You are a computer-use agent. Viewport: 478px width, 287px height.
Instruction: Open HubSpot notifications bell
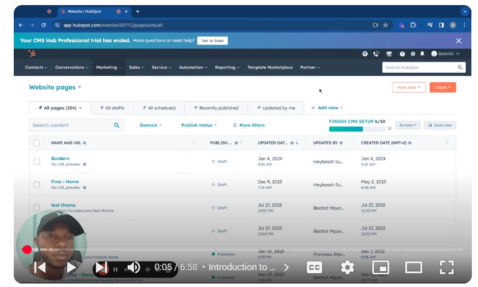pos(422,53)
